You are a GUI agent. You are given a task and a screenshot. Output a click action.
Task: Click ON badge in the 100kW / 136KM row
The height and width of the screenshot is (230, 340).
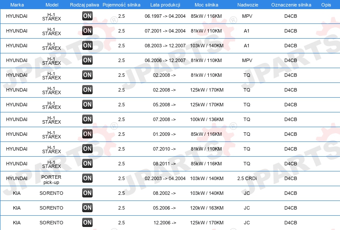pos(87,119)
